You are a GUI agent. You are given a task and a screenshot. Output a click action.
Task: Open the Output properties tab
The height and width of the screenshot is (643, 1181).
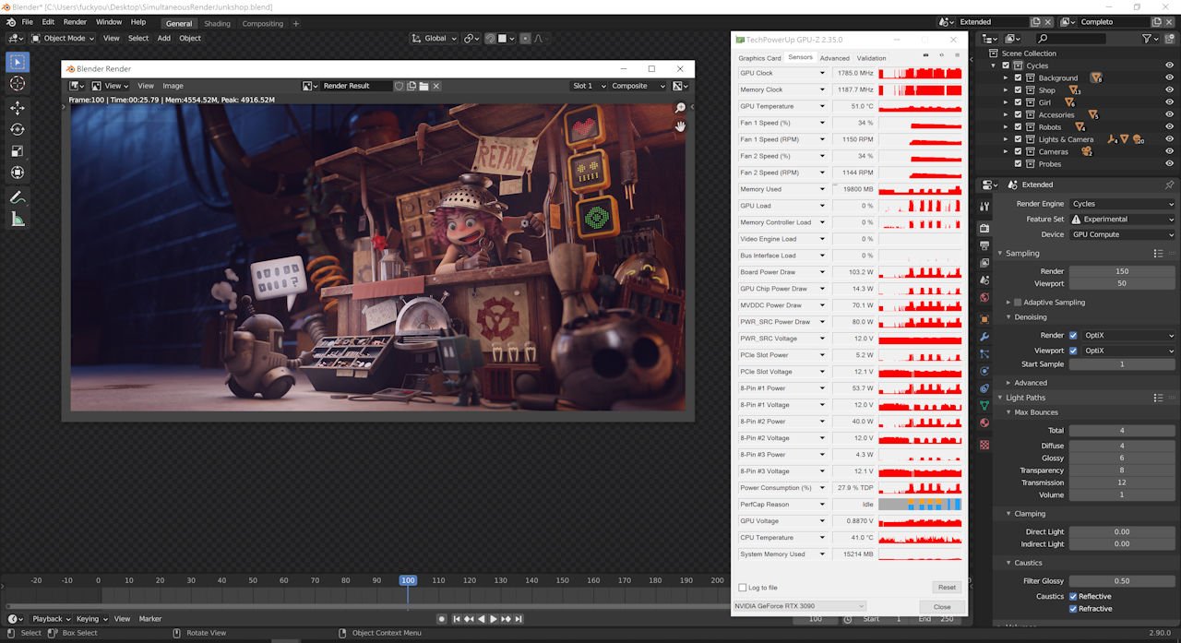[984, 245]
